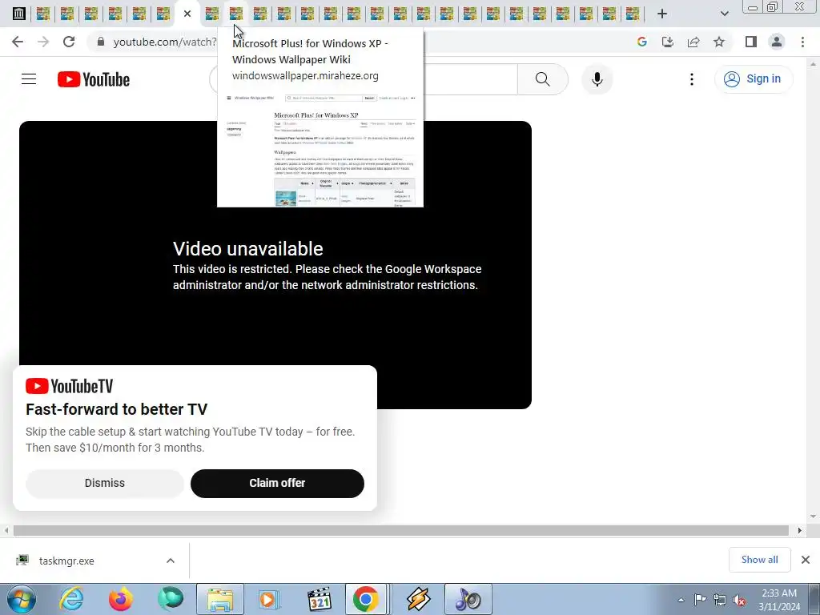Go to YouTube home via logo

[x=94, y=79]
